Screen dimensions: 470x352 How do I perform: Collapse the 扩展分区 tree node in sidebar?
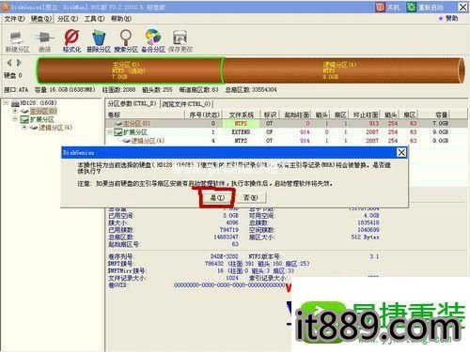point(15,119)
